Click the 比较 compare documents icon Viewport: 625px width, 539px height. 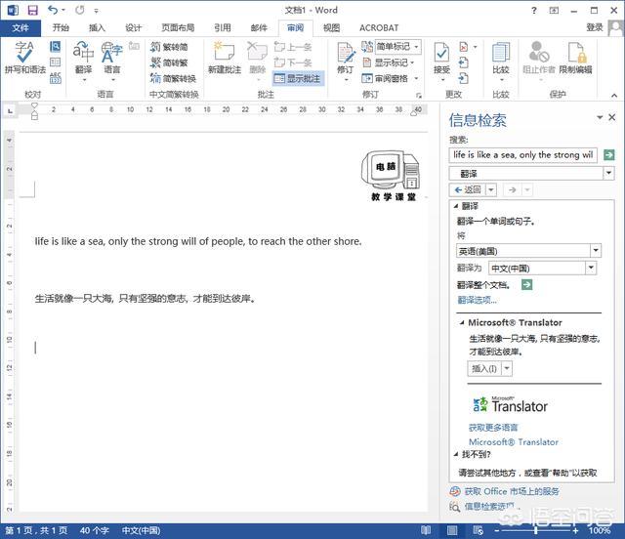click(501, 57)
